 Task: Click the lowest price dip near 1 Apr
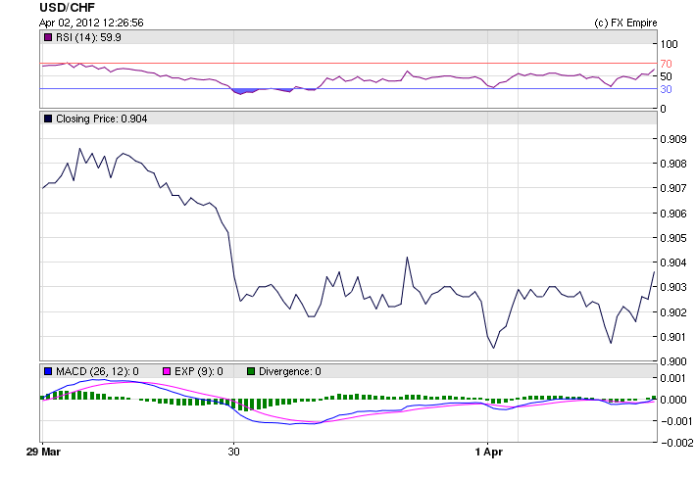[x=493, y=348]
